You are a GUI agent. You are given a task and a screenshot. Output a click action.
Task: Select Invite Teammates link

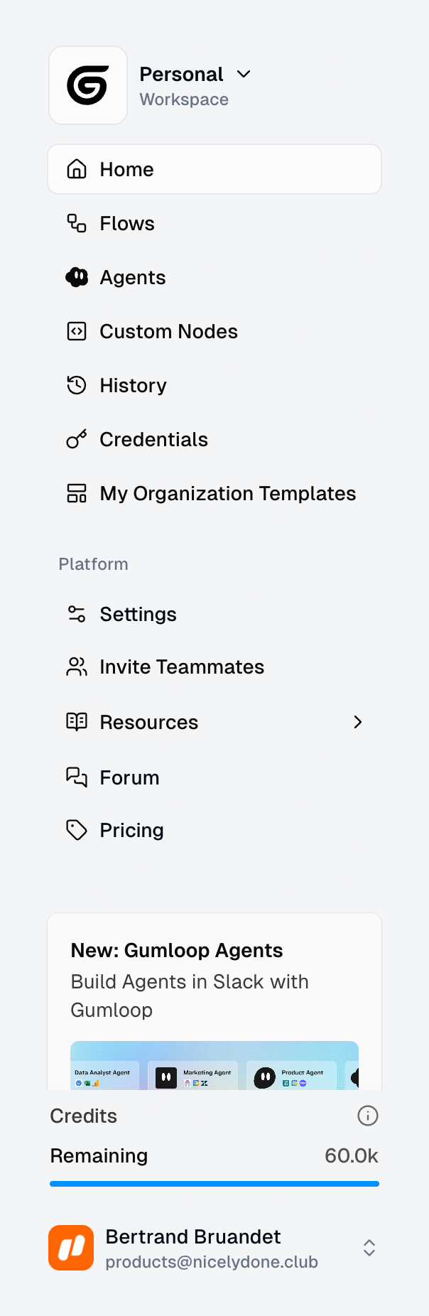[182, 667]
